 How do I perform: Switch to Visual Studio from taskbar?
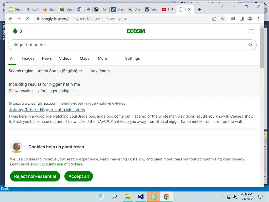click(141, 197)
